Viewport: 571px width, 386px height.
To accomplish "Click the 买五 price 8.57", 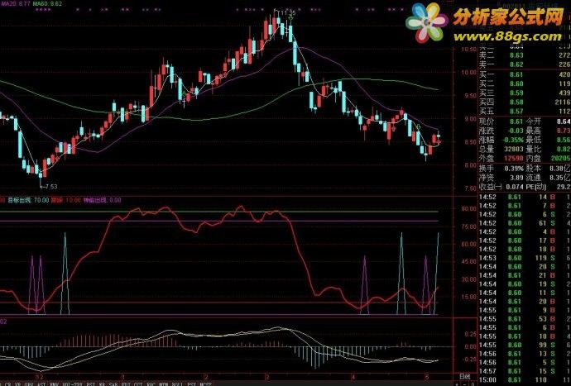I will click(x=516, y=112).
